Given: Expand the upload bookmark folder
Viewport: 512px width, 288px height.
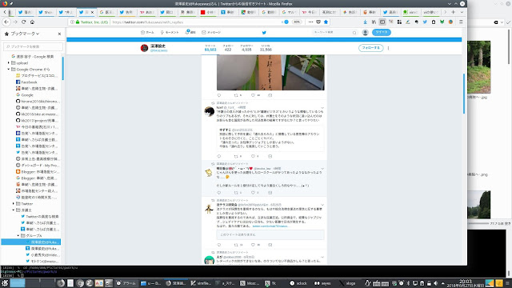Looking at the screenshot, I should (9, 62).
